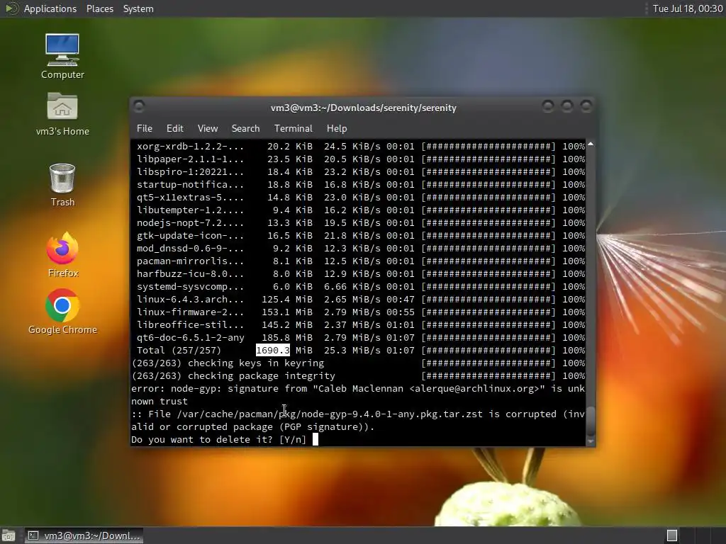Open the Computer desktop icon
Viewport: 726px width, 544px height.
(x=62, y=57)
